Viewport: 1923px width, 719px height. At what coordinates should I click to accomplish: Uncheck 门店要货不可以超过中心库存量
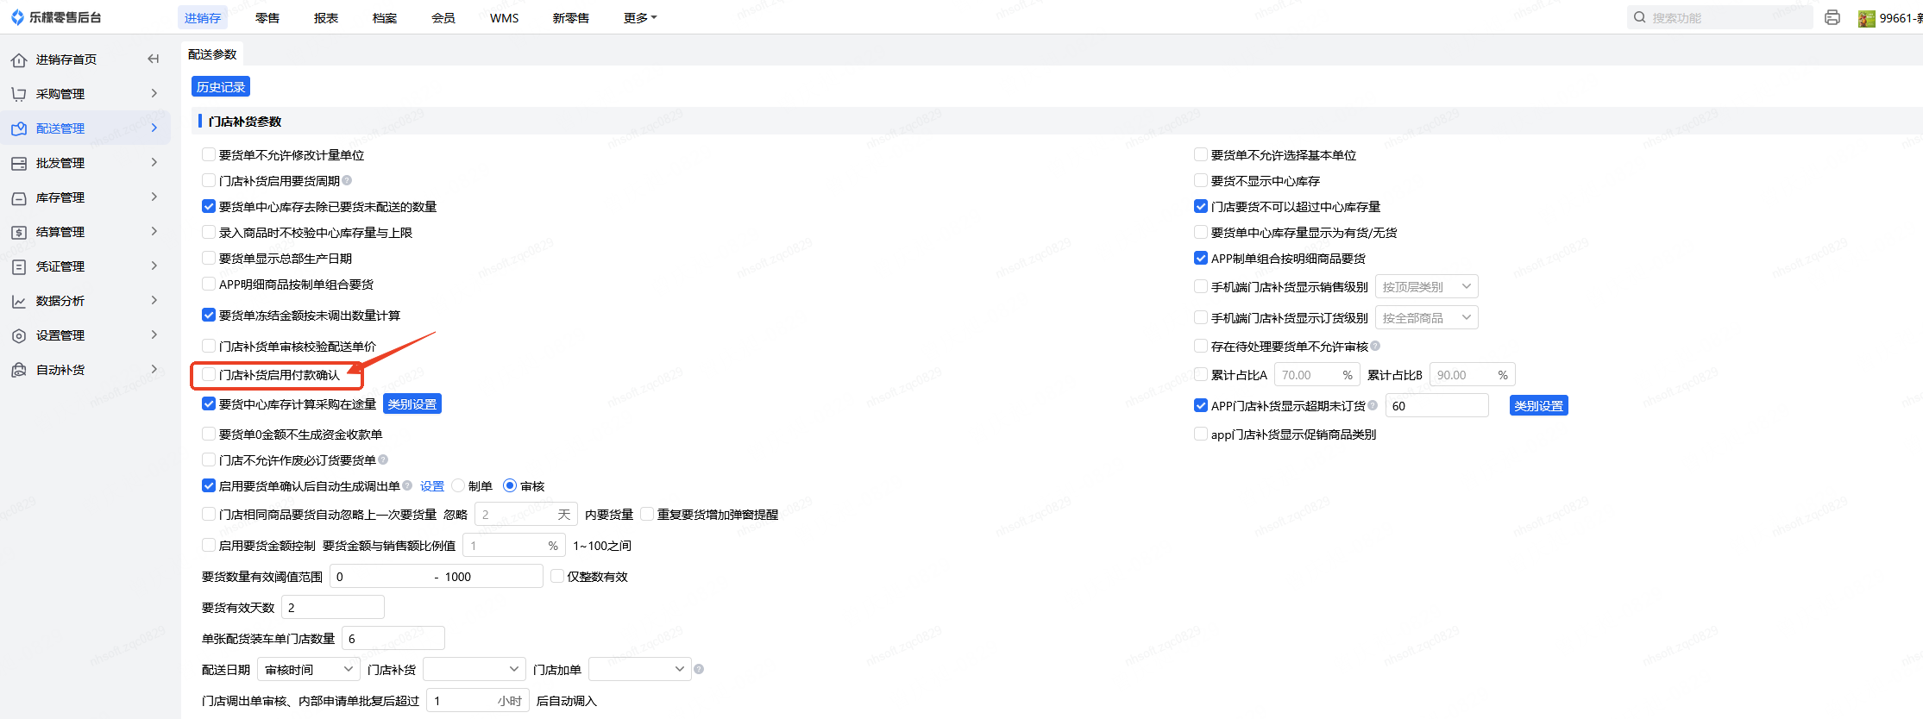click(x=1200, y=206)
